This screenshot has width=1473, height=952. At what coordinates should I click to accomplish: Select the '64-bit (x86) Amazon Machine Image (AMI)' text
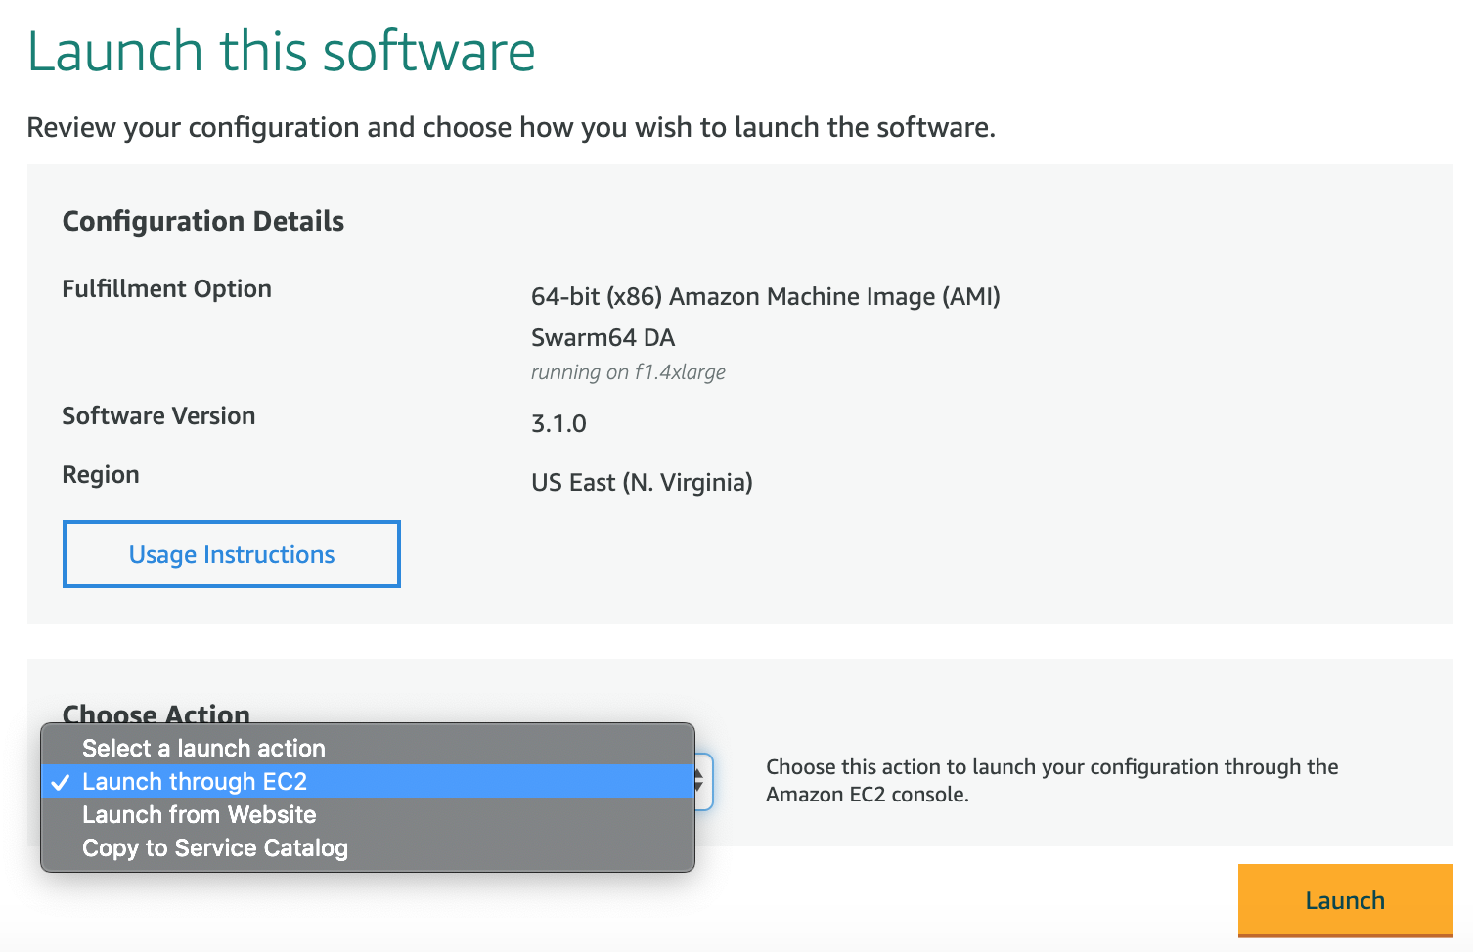766,296
